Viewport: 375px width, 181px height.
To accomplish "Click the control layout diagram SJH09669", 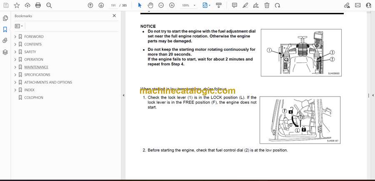I will [x=301, y=53].
